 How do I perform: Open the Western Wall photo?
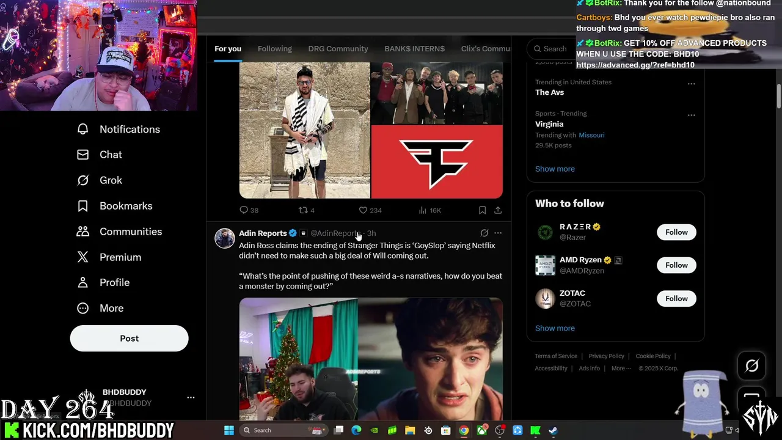(x=304, y=130)
